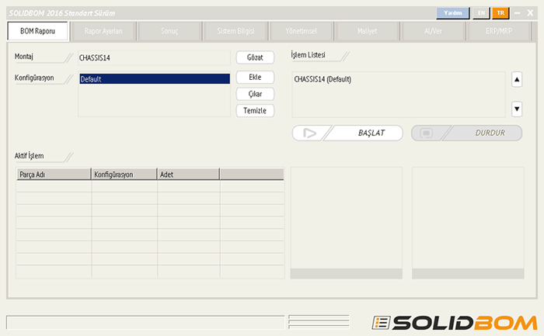The width and height of the screenshot is (544, 336).
Task: Switch to the ERP/MRP tab
Action: (x=499, y=31)
